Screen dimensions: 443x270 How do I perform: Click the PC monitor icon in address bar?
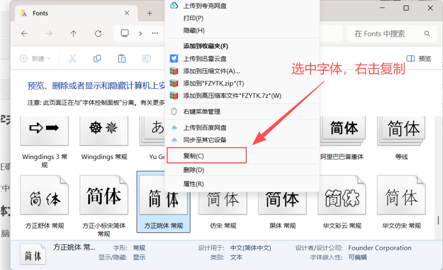(124, 33)
